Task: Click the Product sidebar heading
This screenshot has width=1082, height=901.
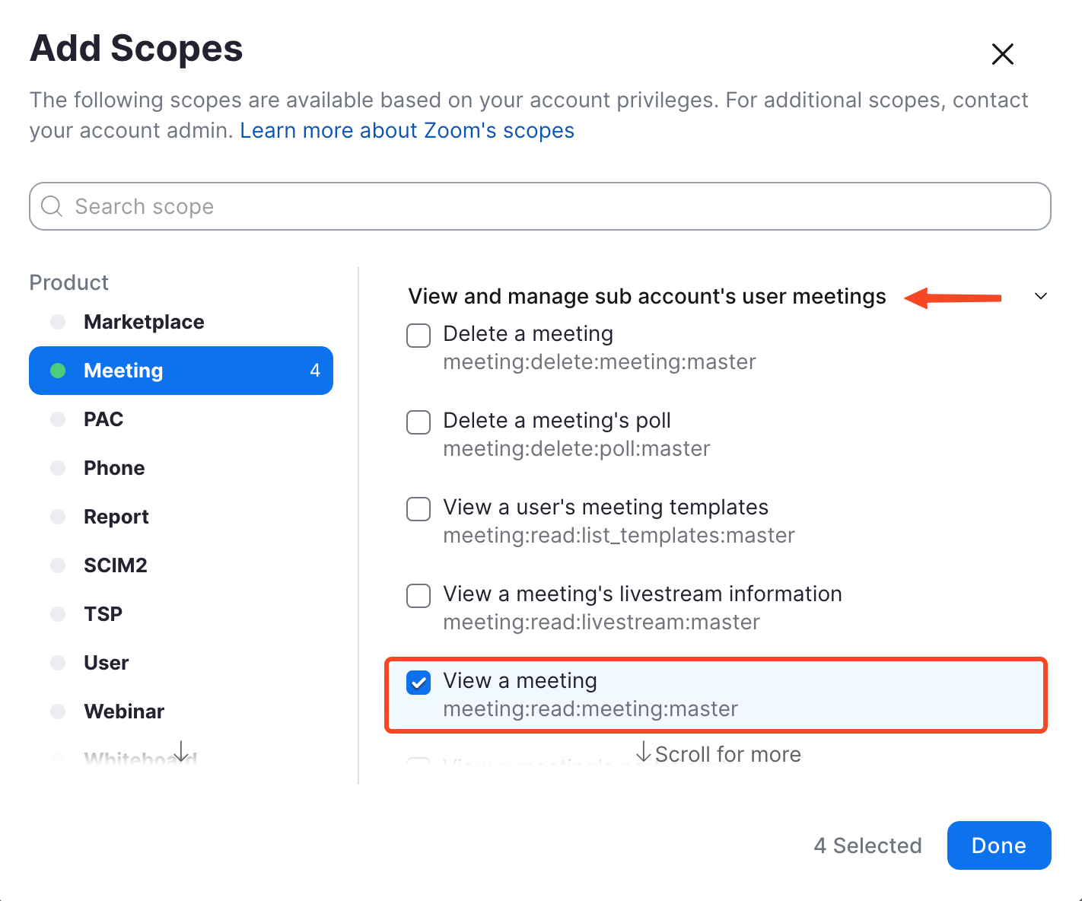Action: click(69, 282)
